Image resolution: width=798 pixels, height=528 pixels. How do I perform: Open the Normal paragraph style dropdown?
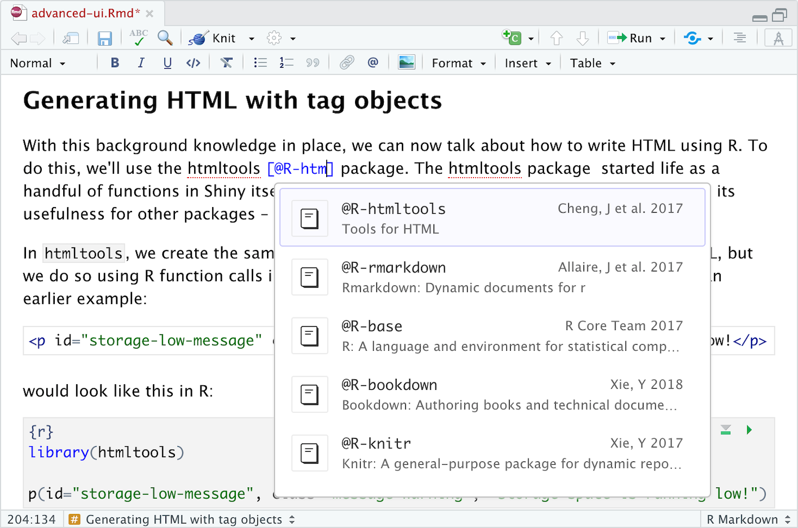click(x=38, y=63)
